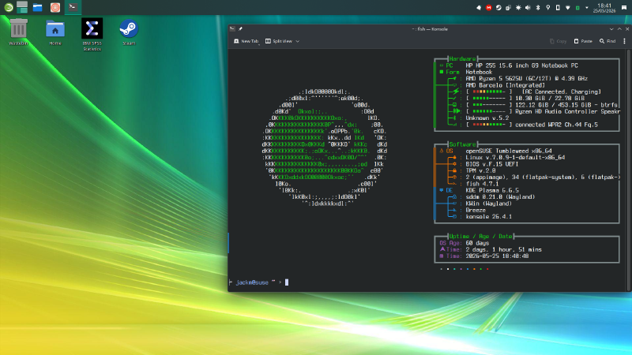
Task: Click the red M tray icon
Action: coord(488,8)
